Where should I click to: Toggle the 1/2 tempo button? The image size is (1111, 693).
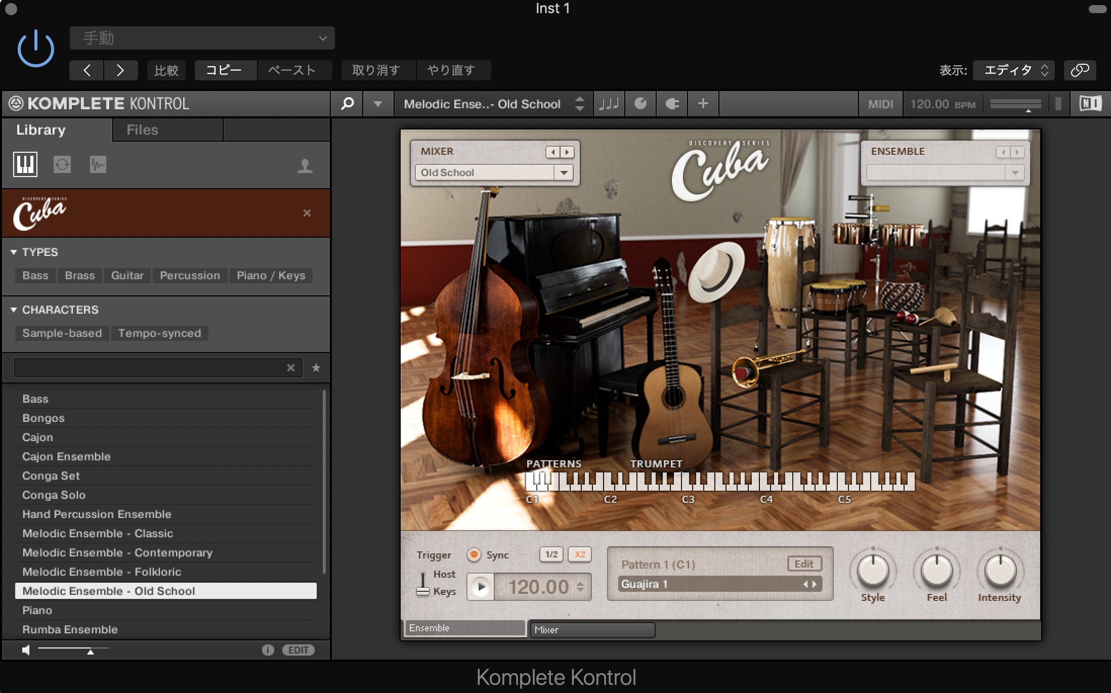click(551, 554)
